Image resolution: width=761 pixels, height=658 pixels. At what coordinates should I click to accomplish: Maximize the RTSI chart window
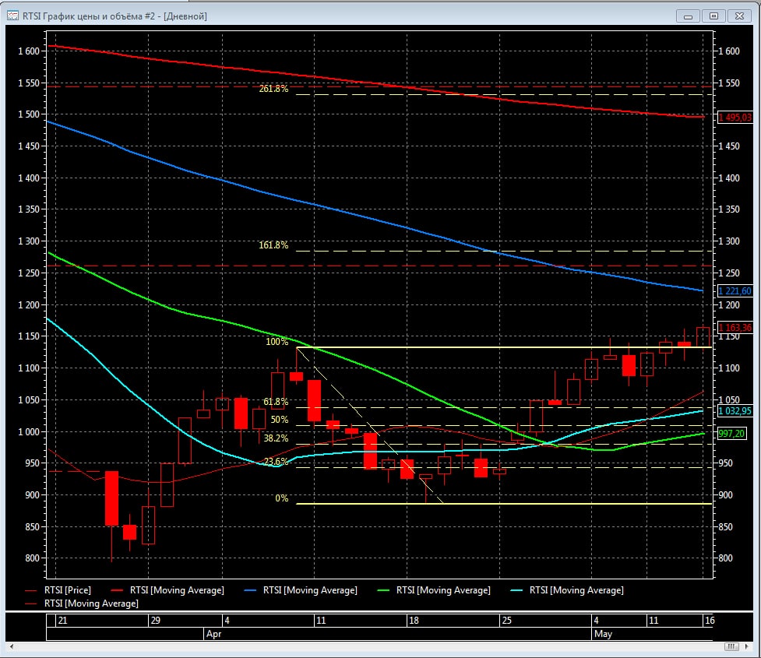(713, 16)
